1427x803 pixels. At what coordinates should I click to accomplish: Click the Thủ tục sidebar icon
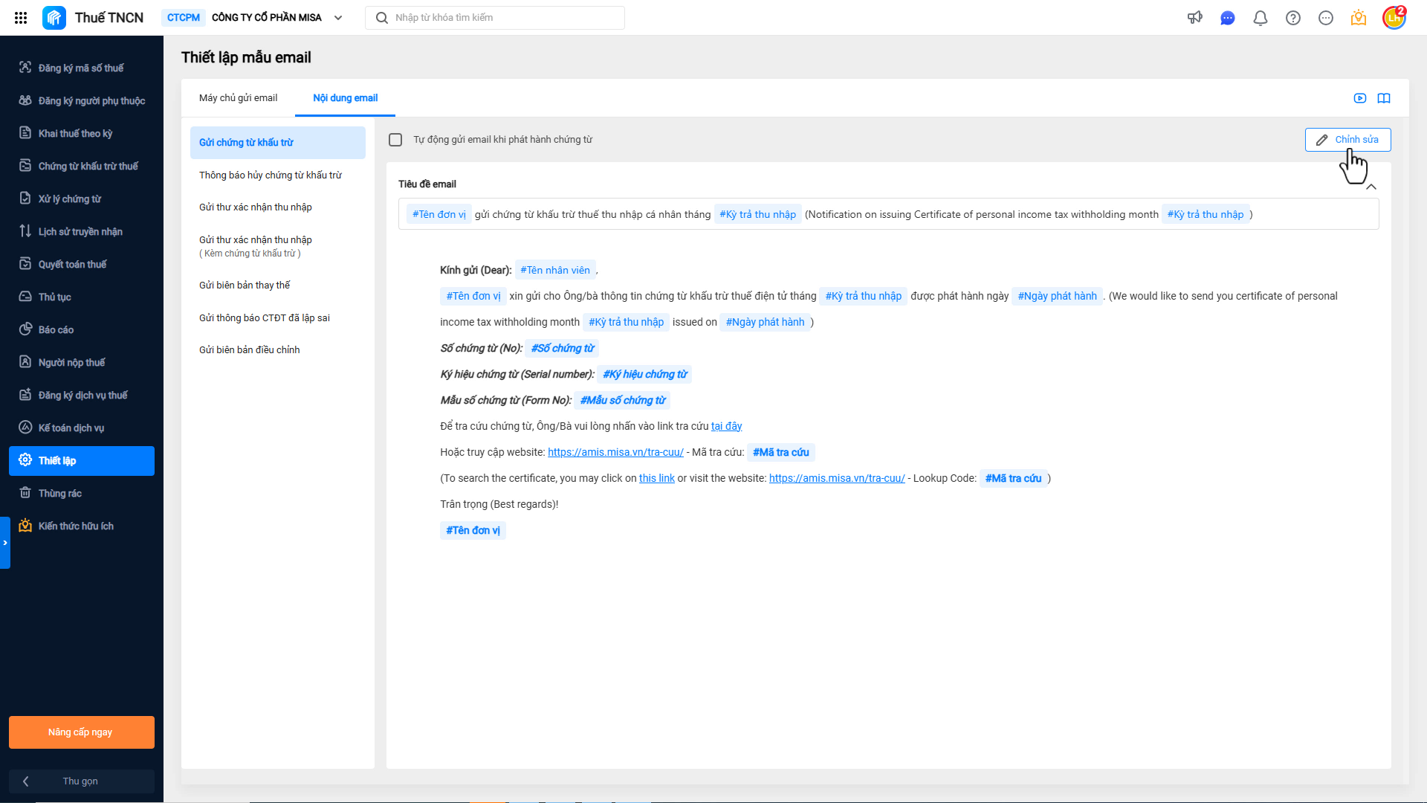(25, 297)
